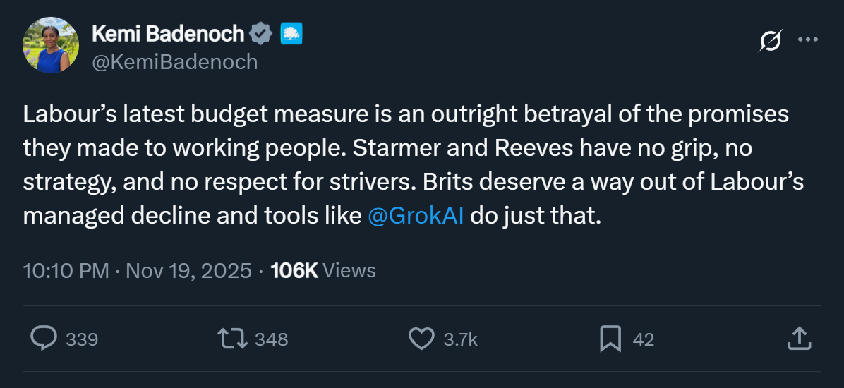This screenshot has width=844, height=388.
Task: View the 106K Views analytics
Action: (x=323, y=270)
